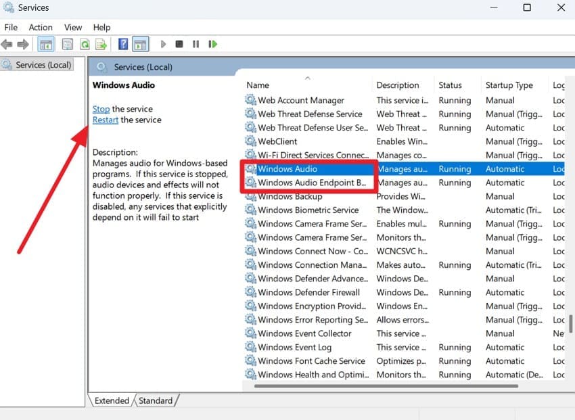Click "The Window..." description cell
Screen dimensions: 575x420
pyautogui.click(x=402, y=210)
